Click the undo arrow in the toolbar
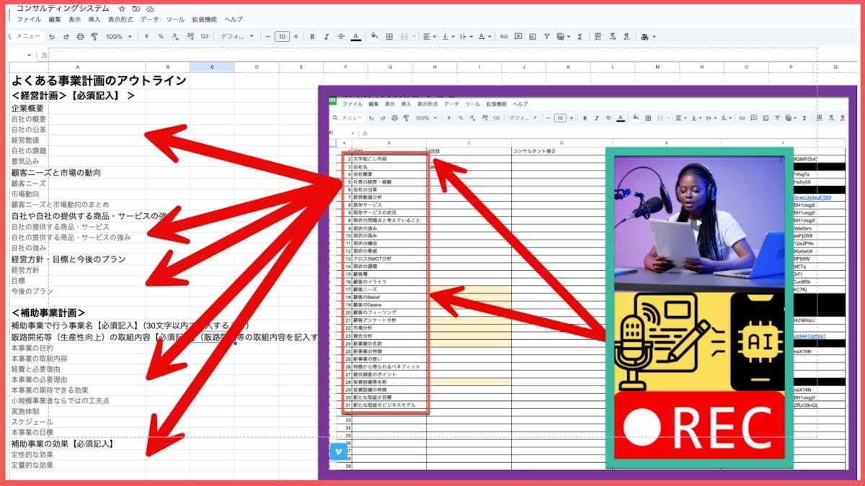This screenshot has width=865, height=486. tap(53, 36)
